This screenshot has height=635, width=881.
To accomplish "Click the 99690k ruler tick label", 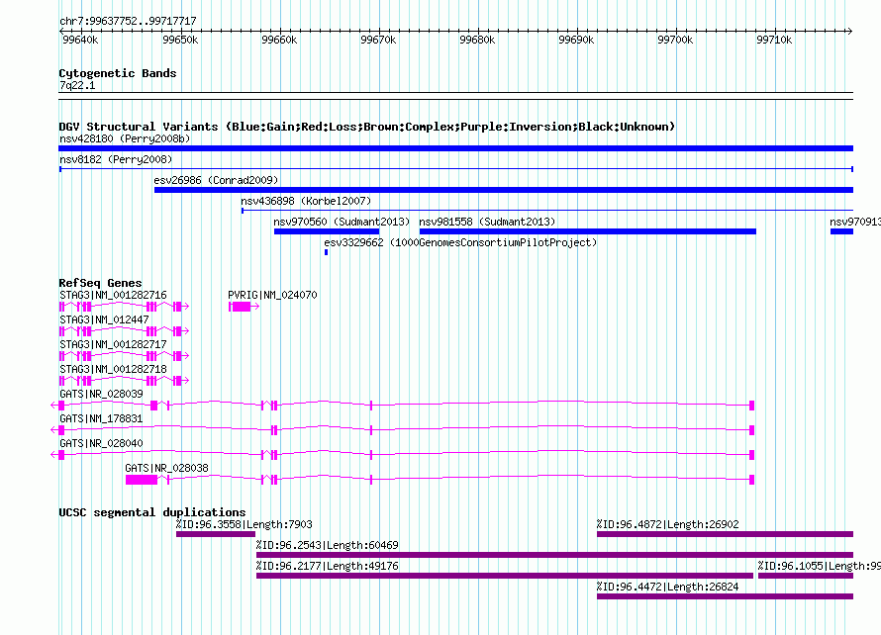I will pos(576,40).
